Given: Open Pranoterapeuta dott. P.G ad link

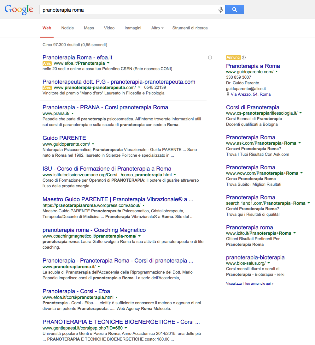Looking at the screenshot, I should coord(119,82).
